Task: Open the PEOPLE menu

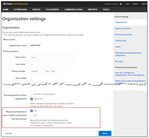Action: [36, 10]
